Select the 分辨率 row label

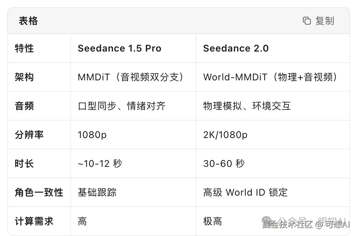click(29, 135)
